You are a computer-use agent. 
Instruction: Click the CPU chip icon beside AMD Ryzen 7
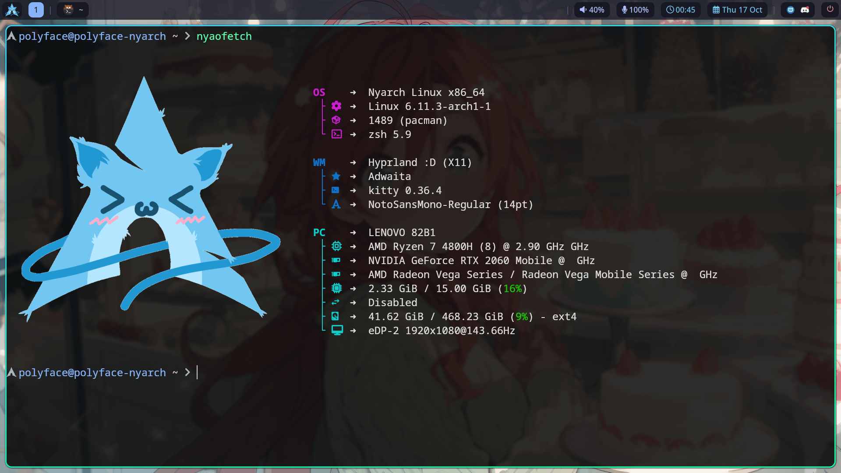pyautogui.click(x=336, y=246)
